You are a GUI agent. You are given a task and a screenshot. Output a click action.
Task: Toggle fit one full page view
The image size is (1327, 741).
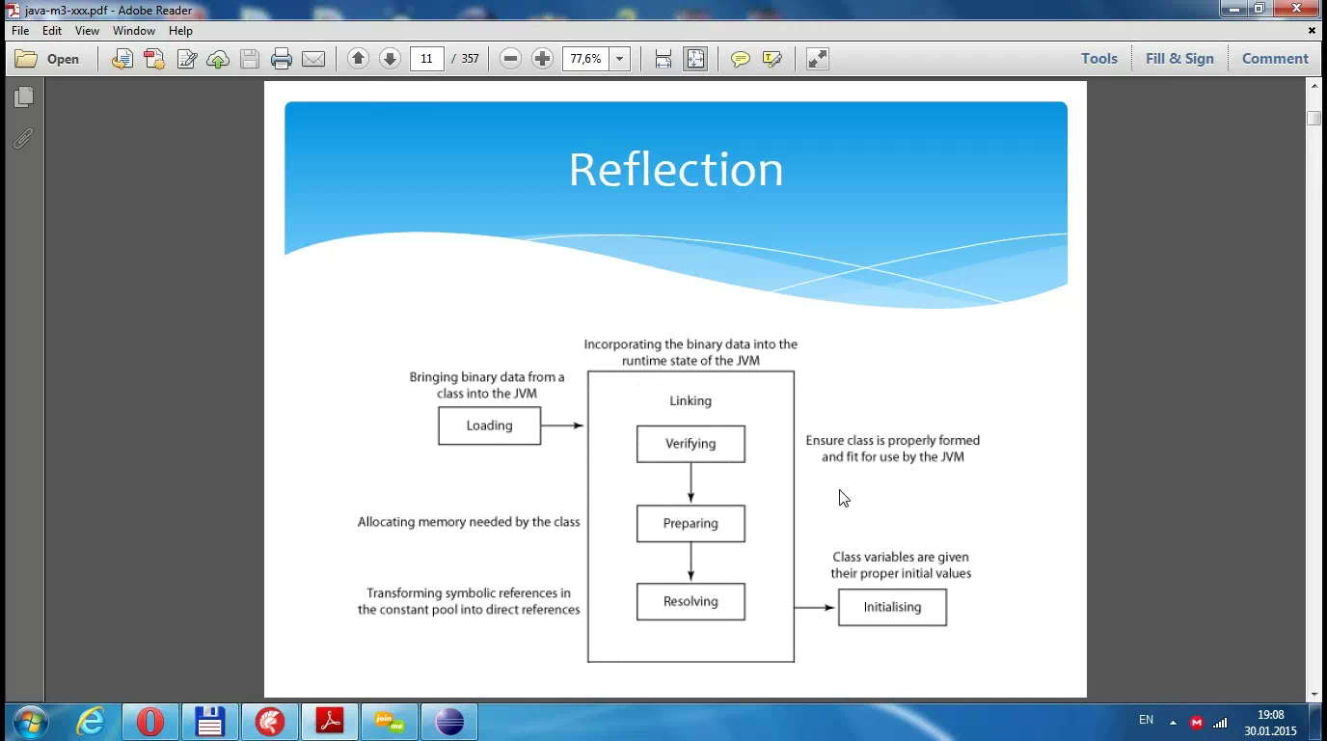point(695,59)
